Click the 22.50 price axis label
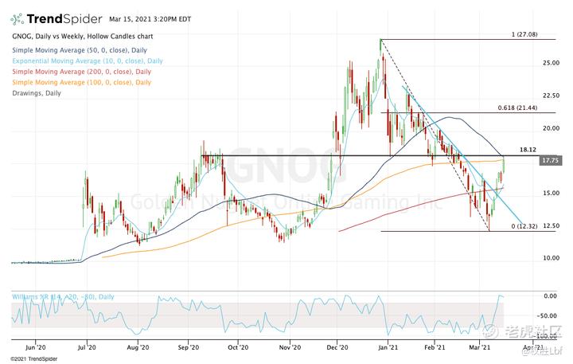Image resolution: width=573 pixels, height=364 pixels. click(551, 96)
